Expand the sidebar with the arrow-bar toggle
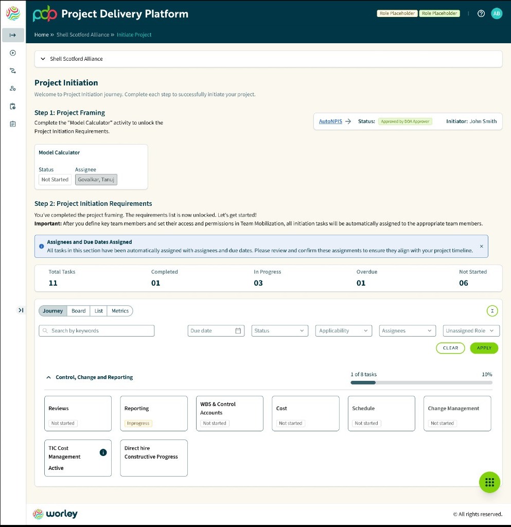The image size is (511, 527). point(21,310)
